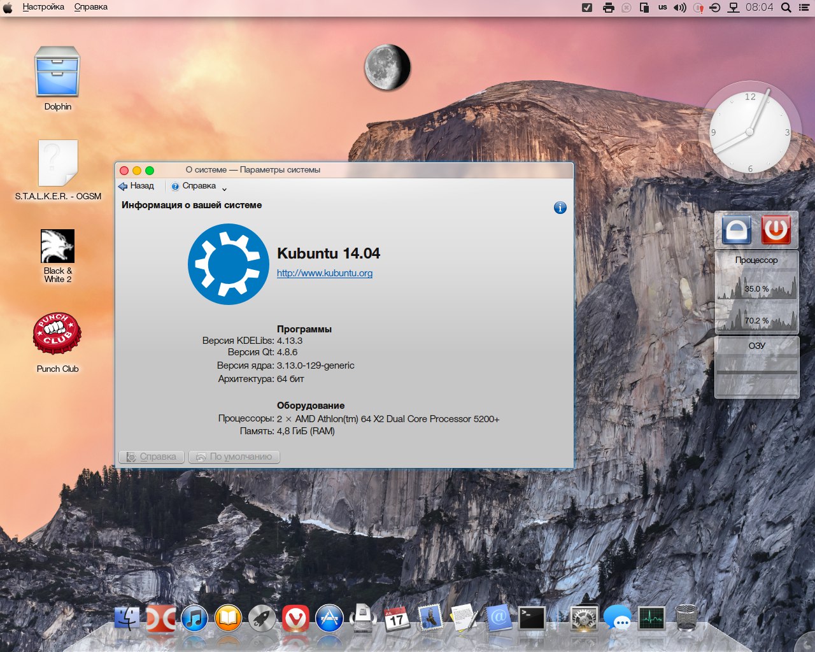The width and height of the screenshot is (815, 652).
Task: Open the search magnifier in top panel
Action: click(786, 8)
